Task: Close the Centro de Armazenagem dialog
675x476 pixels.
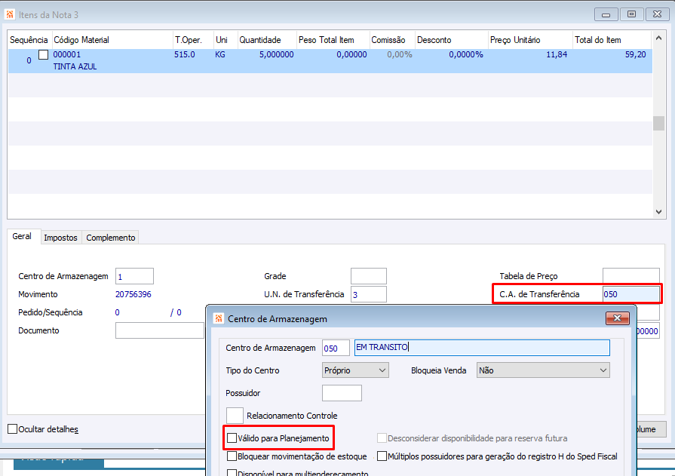Action: (x=618, y=318)
